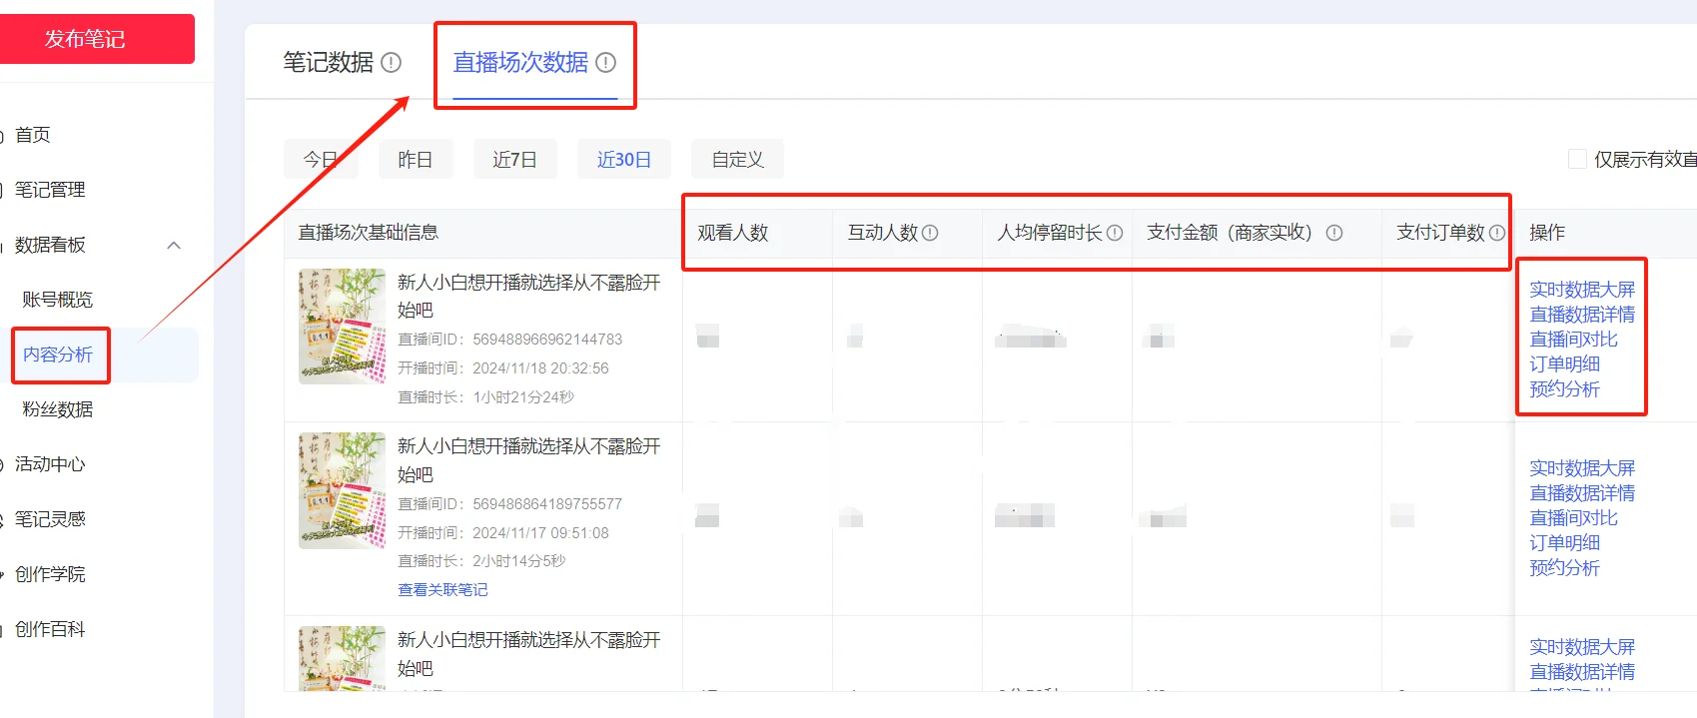
Task: Open 直播数据详情 for the 2024/11/18 live
Action: 1582,315
